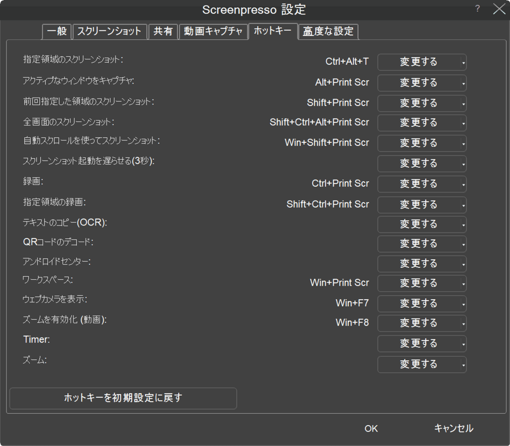
Task: Open dropdown arrow for テキストのコピー(OCR)
Action: pos(464,224)
